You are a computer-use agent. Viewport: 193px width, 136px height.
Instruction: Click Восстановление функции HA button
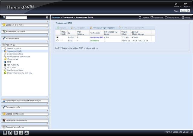pos(131,28)
